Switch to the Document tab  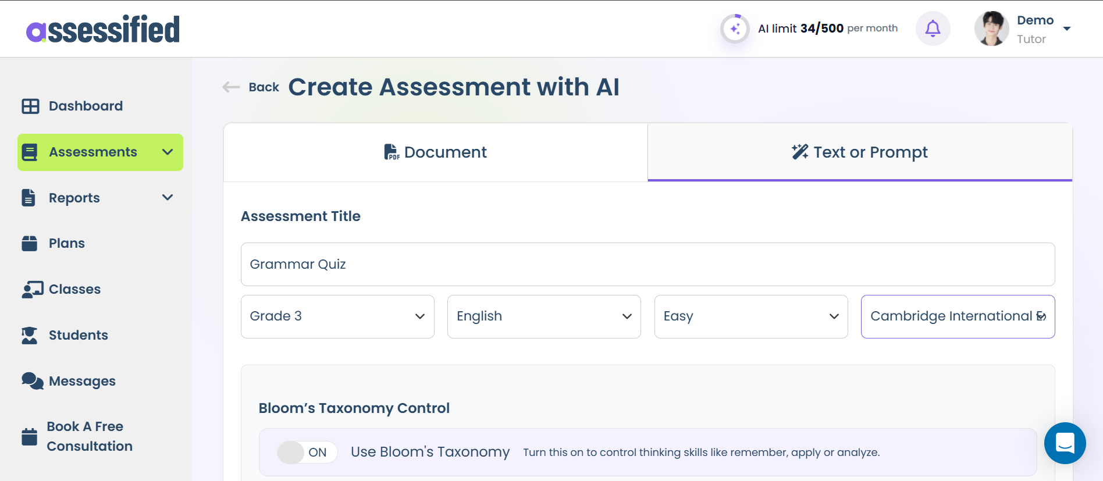pos(435,152)
